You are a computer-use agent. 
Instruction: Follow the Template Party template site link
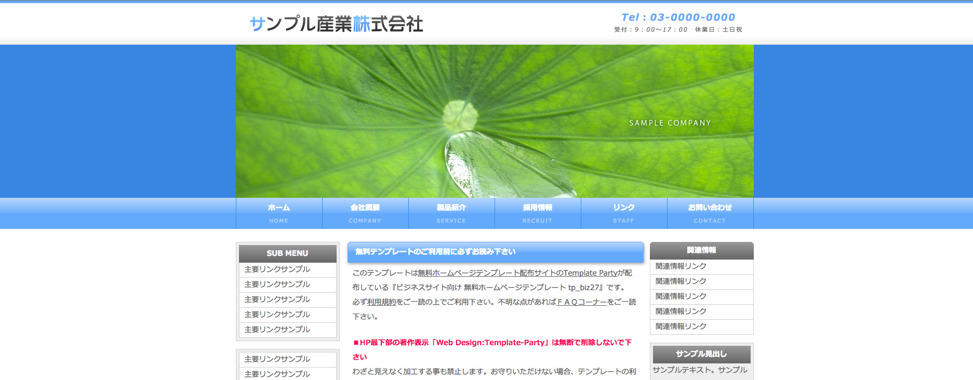517,273
